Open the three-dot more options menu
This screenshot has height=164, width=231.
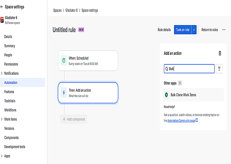pyautogui.click(x=224, y=30)
